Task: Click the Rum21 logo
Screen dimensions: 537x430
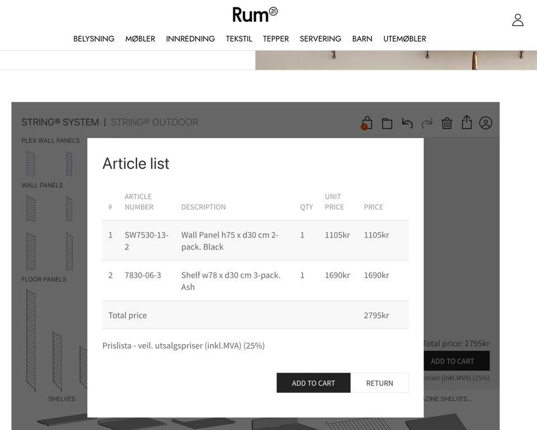Action: tap(255, 15)
